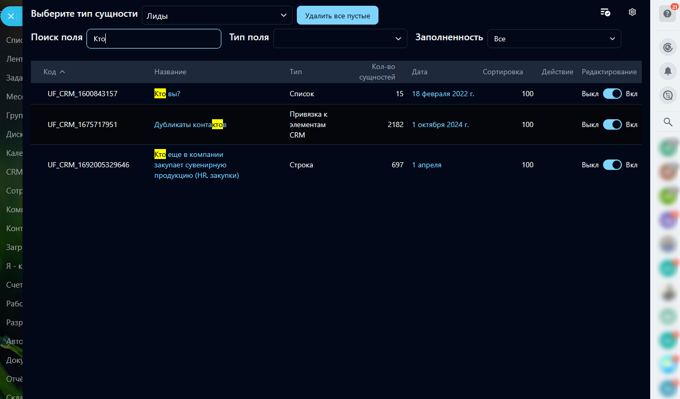
Task: Open the help question mark icon
Action: click(667, 14)
